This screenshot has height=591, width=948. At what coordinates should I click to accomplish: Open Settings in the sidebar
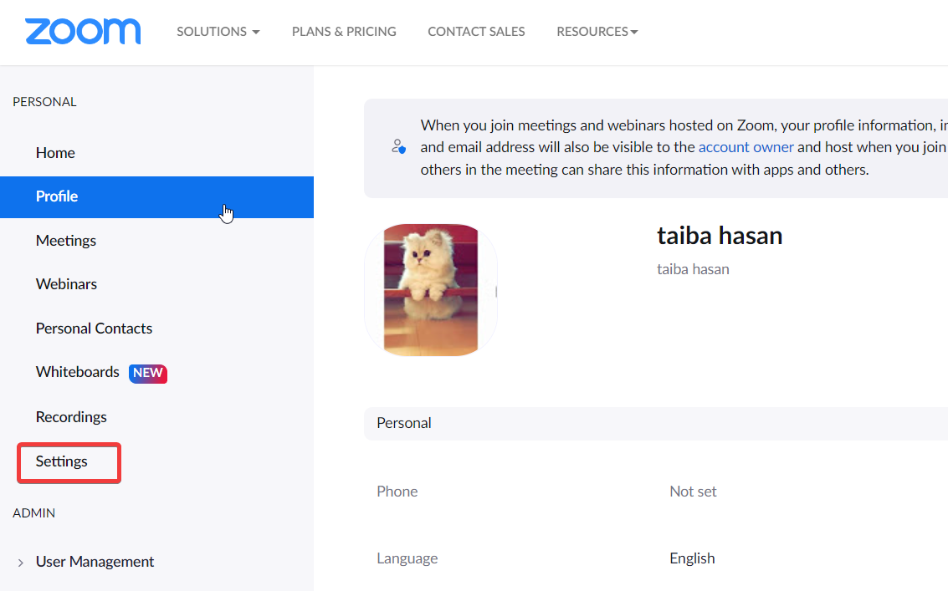click(62, 461)
